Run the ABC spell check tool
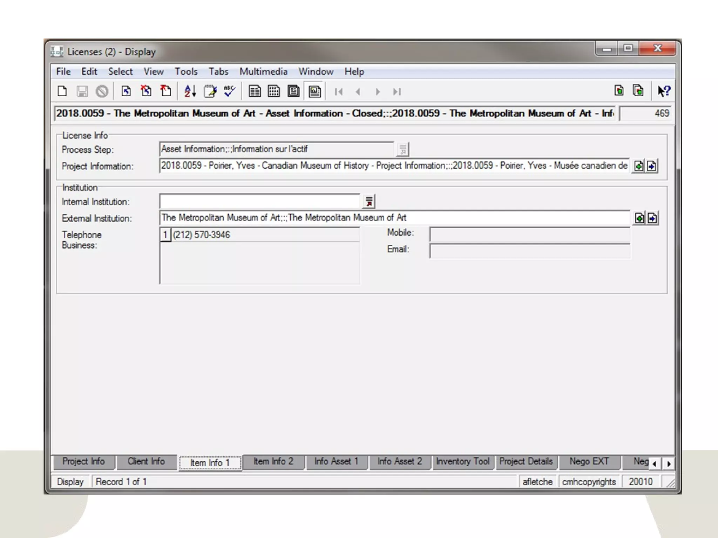The width and height of the screenshot is (718, 538). click(x=230, y=91)
